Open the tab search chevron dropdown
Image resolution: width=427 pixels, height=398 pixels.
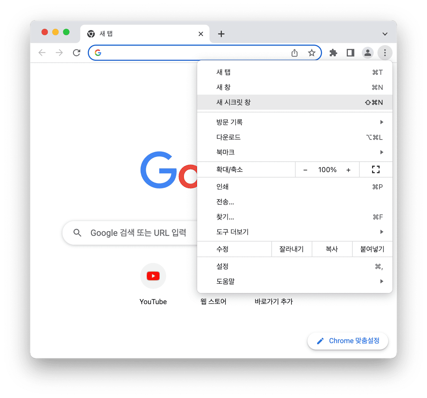point(385,34)
